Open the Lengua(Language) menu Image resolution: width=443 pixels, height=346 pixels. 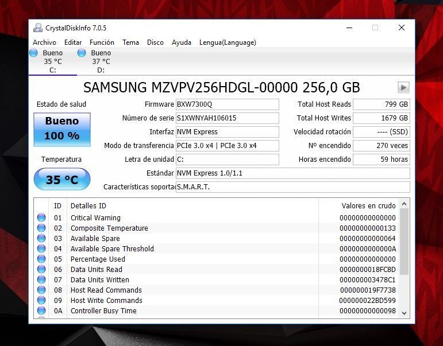tap(228, 42)
